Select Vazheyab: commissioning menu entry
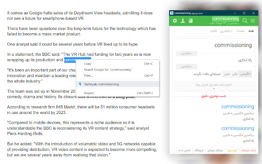The image size is (262, 164). (118, 84)
